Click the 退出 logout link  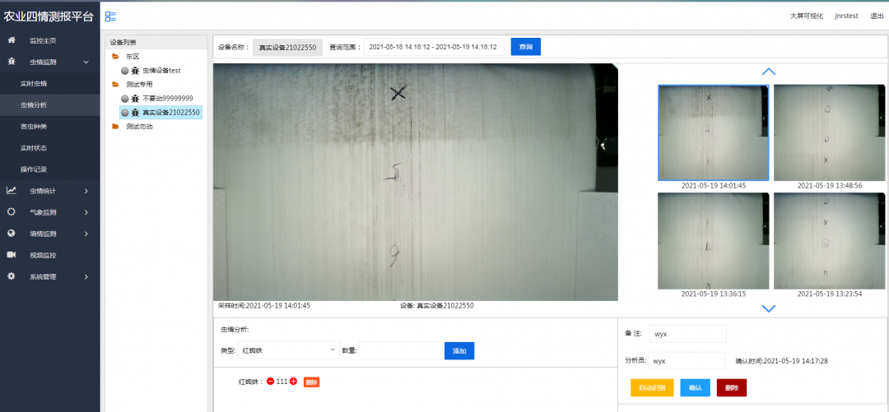tap(877, 16)
